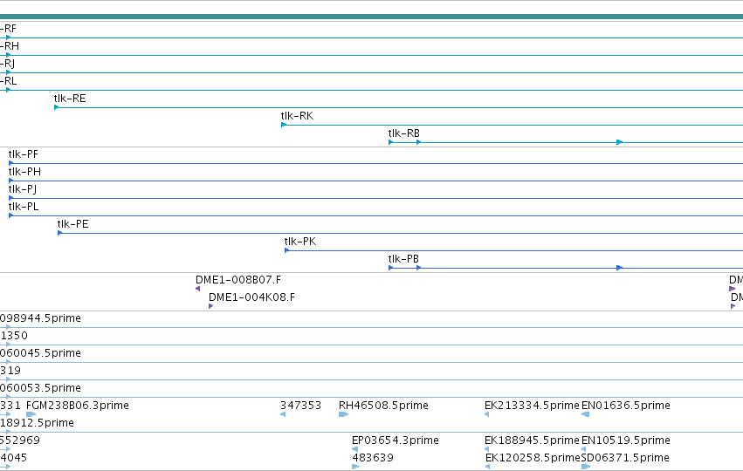Click the tlk-RB first exon arrow
Image resolution: width=743 pixels, height=471 pixels.
click(390, 142)
